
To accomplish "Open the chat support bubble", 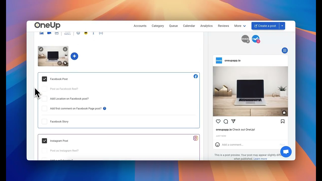I will click(286, 152).
